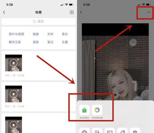
Task: Go back from the 收藏 page
Action: coord(4,12)
